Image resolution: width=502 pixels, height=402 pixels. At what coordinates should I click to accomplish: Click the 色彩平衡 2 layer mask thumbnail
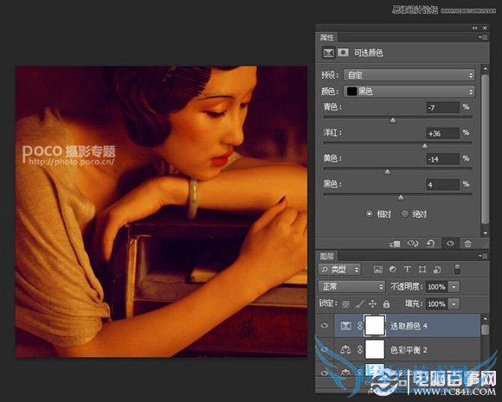[375, 349]
